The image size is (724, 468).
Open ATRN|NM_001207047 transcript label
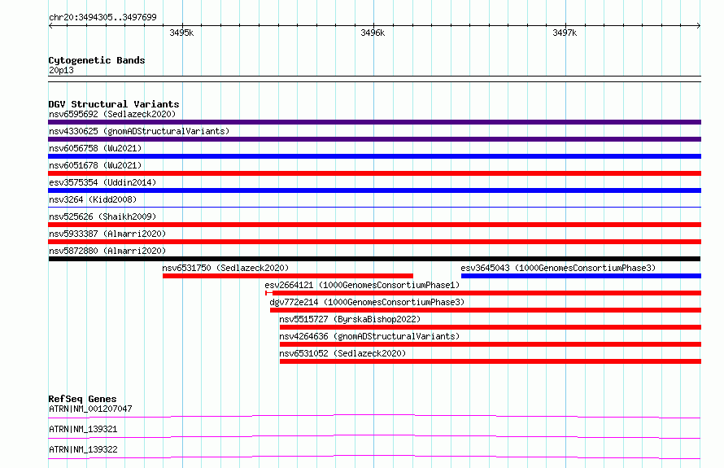coord(90,409)
